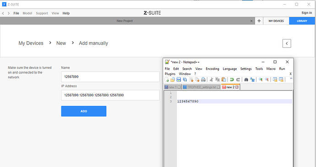Click Cut scissors icon in Notepad++
Image resolution: width=316 pixels, height=167 pixels.
click(211, 79)
